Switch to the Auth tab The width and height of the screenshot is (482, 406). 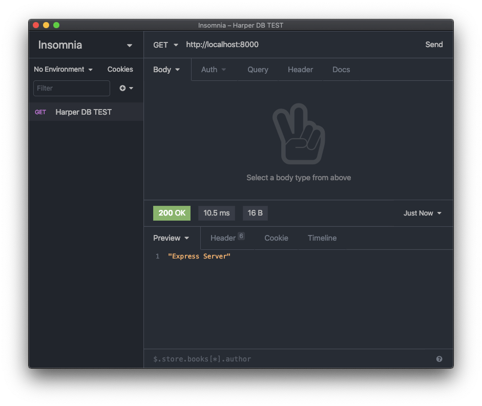214,70
